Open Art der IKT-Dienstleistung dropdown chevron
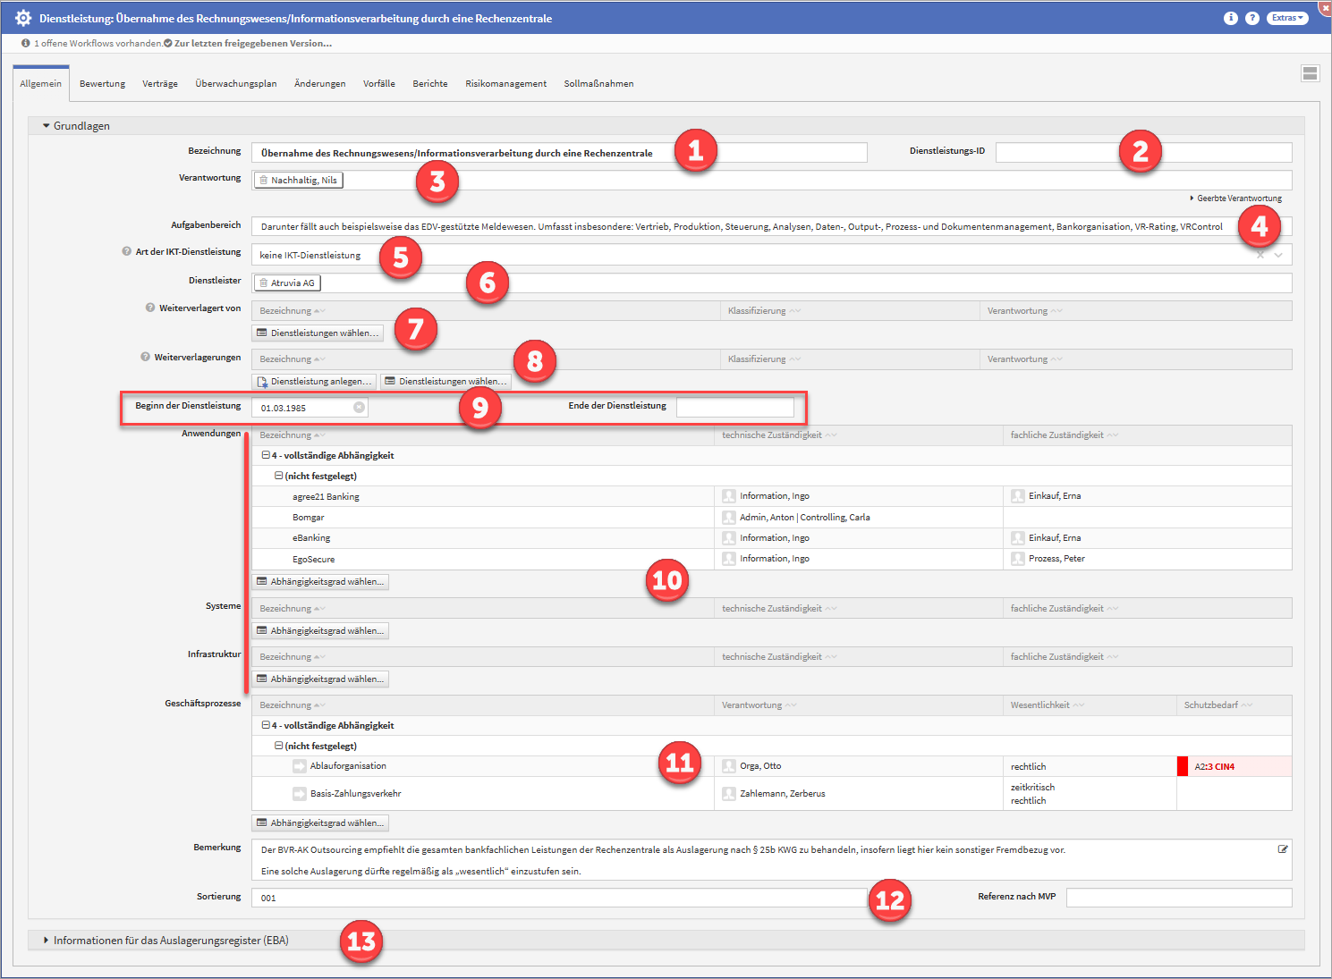 (1279, 256)
